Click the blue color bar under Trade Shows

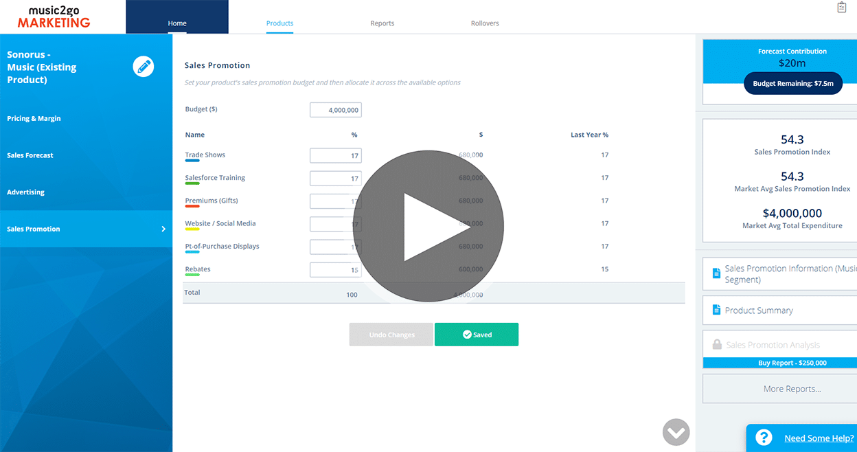point(192,161)
